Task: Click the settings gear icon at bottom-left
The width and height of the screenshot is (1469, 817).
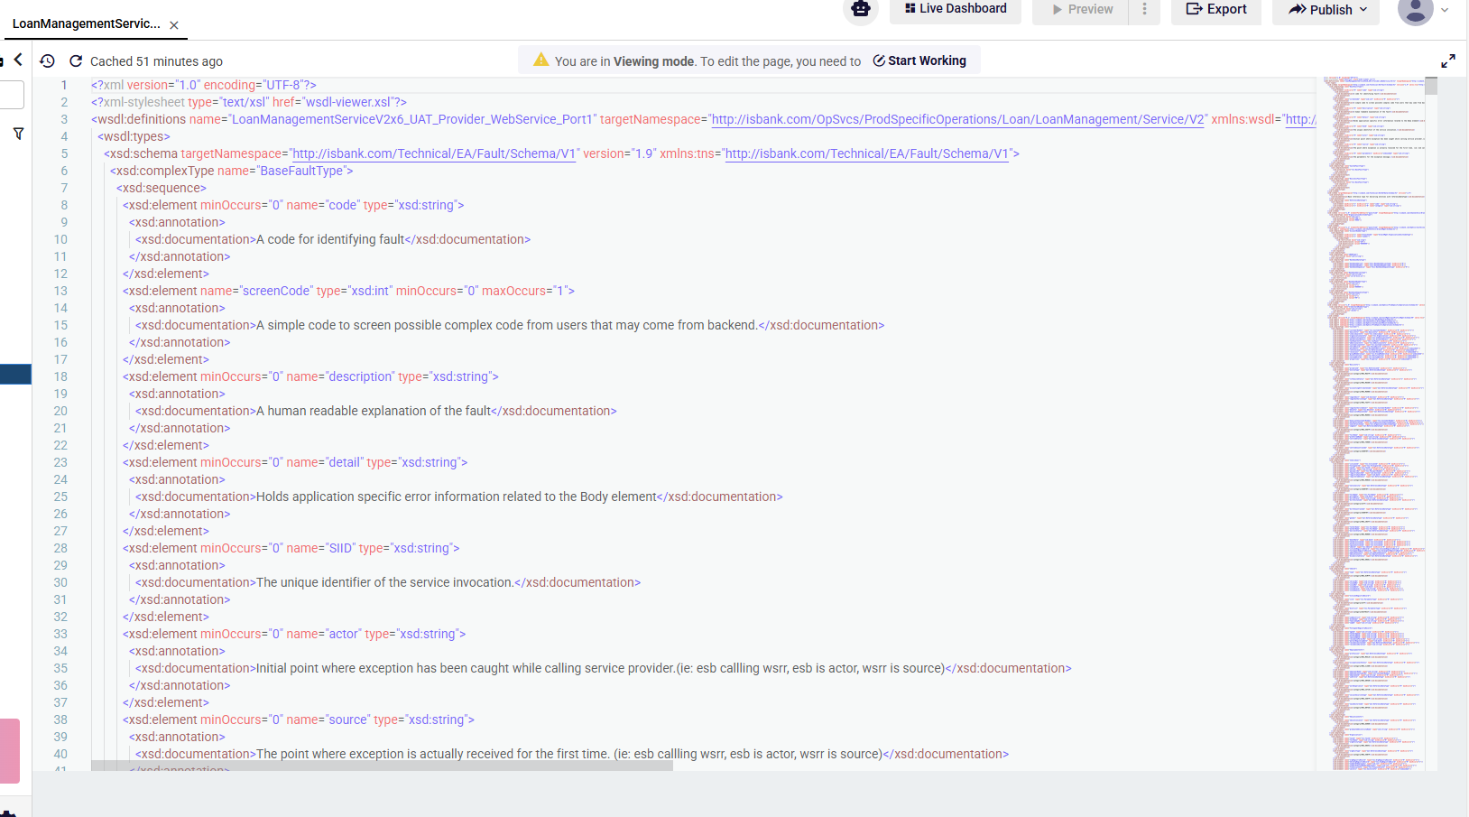Action: click(x=7, y=813)
